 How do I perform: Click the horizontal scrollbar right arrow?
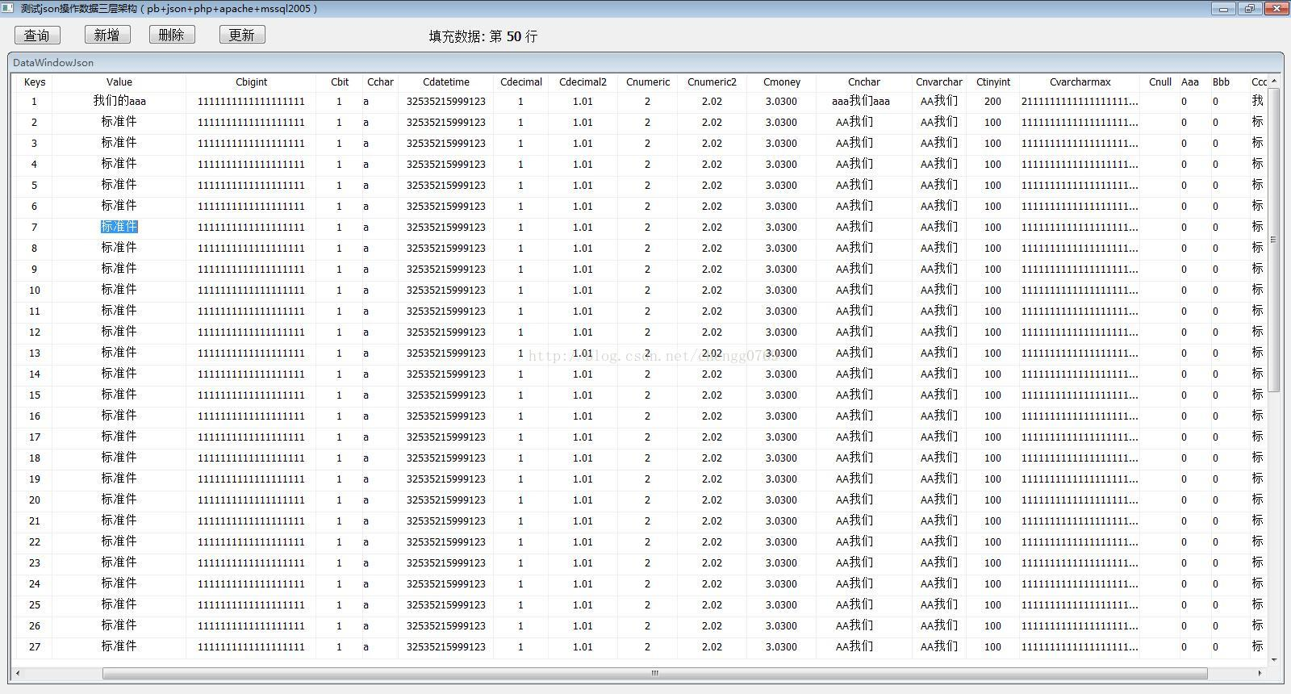1260,673
